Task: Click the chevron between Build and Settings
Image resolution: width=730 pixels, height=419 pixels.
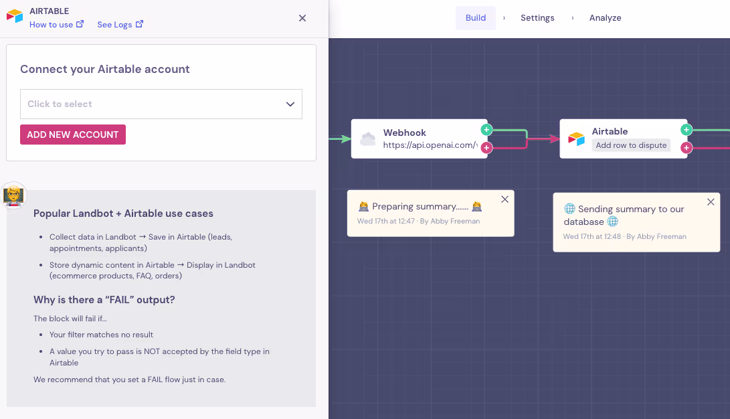Action: [x=505, y=17]
